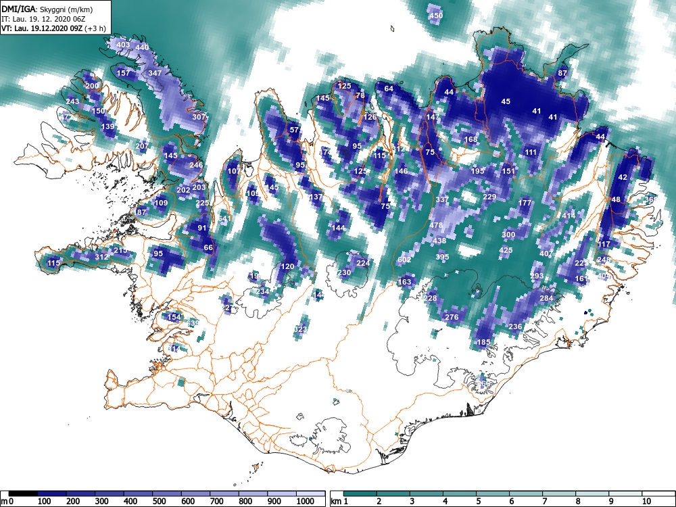Click the 'km 1' label of the kilometer legend
This screenshot has height=507, width=676.
click(x=339, y=502)
